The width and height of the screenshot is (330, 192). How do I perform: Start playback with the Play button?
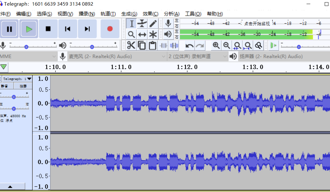tap(29, 29)
